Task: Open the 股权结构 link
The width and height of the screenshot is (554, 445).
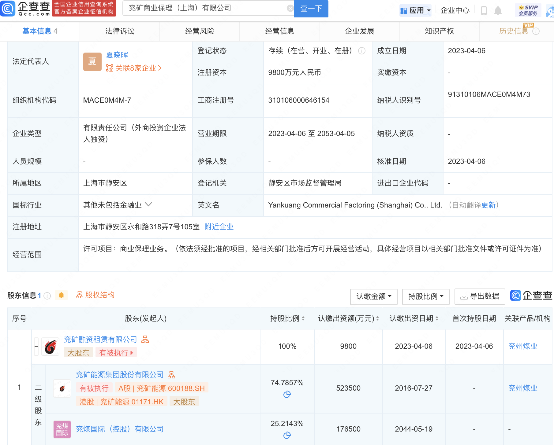Action: (95, 295)
